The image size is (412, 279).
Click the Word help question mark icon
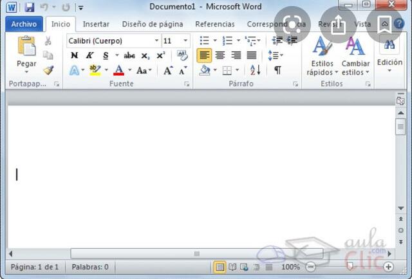tap(399, 24)
